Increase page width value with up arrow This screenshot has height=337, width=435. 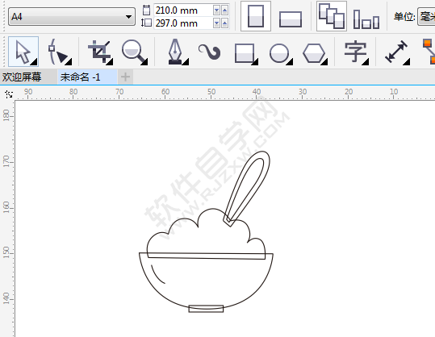pos(224,10)
